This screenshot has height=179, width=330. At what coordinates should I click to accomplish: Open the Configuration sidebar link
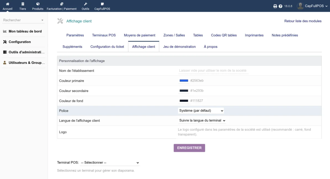tap(20, 42)
